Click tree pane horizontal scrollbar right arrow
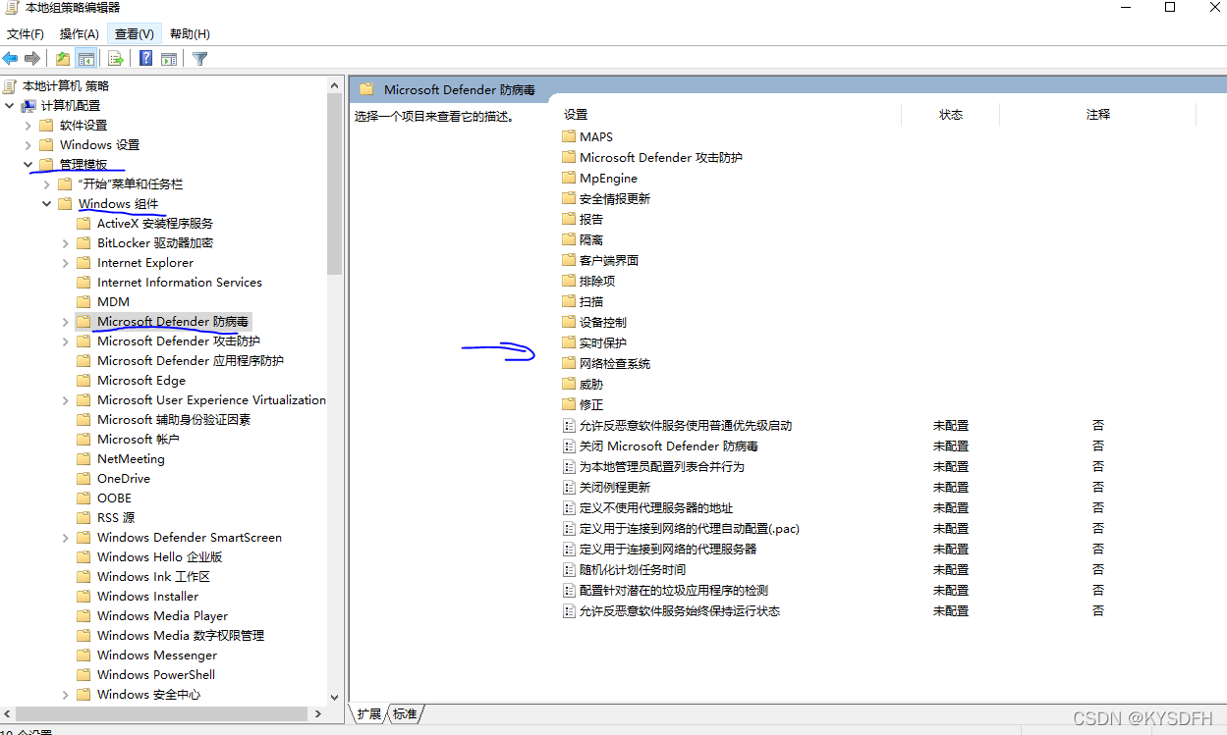 pyautogui.click(x=318, y=713)
